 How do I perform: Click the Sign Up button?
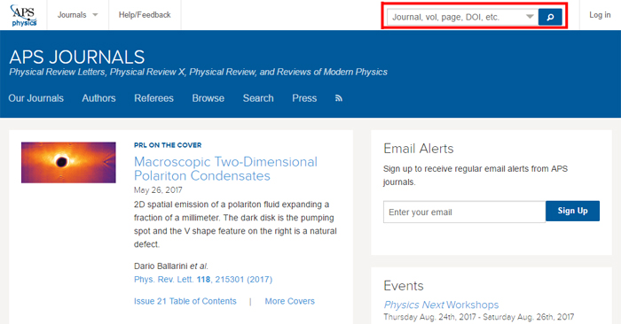pos(572,211)
